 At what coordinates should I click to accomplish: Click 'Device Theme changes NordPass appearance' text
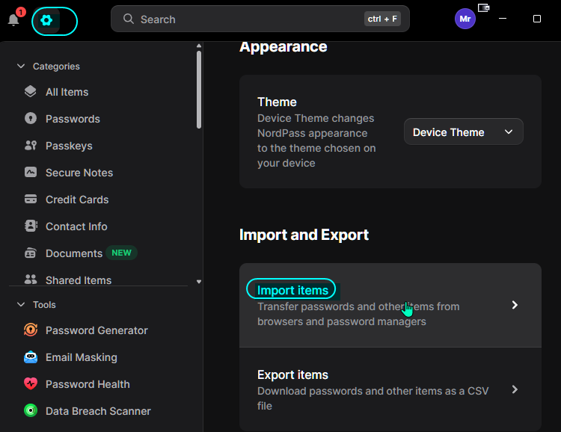[x=316, y=141]
